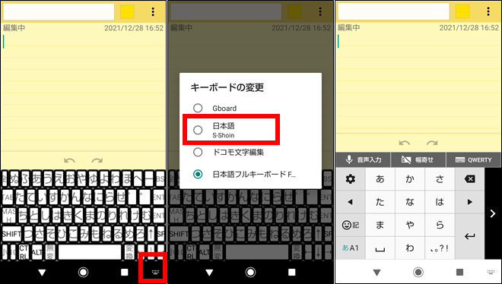Image resolution: width=502 pixels, height=284 pixels.
Task: Tap the ら key on S-Shoin keyboard
Action: (440, 225)
